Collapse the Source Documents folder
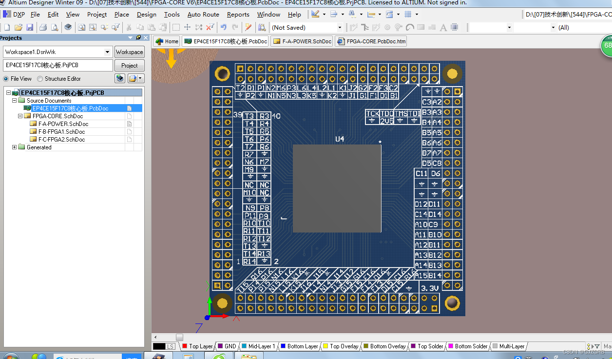The height and width of the screenshot is (359, 612). (x=14, y=100)
